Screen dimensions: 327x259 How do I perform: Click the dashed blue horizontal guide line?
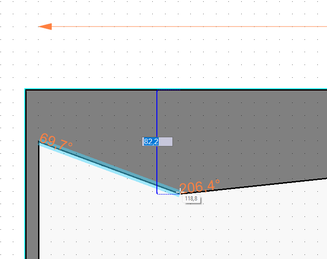point(168,194)
